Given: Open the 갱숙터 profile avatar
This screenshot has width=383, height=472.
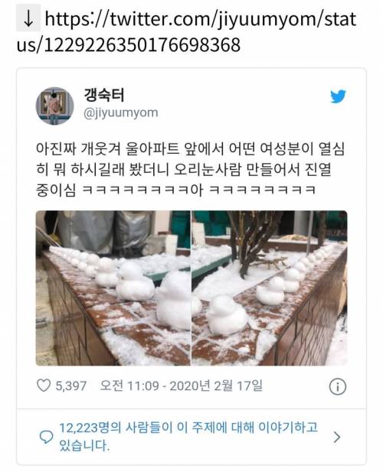Looking at the screenshot, I should point(55,106).
